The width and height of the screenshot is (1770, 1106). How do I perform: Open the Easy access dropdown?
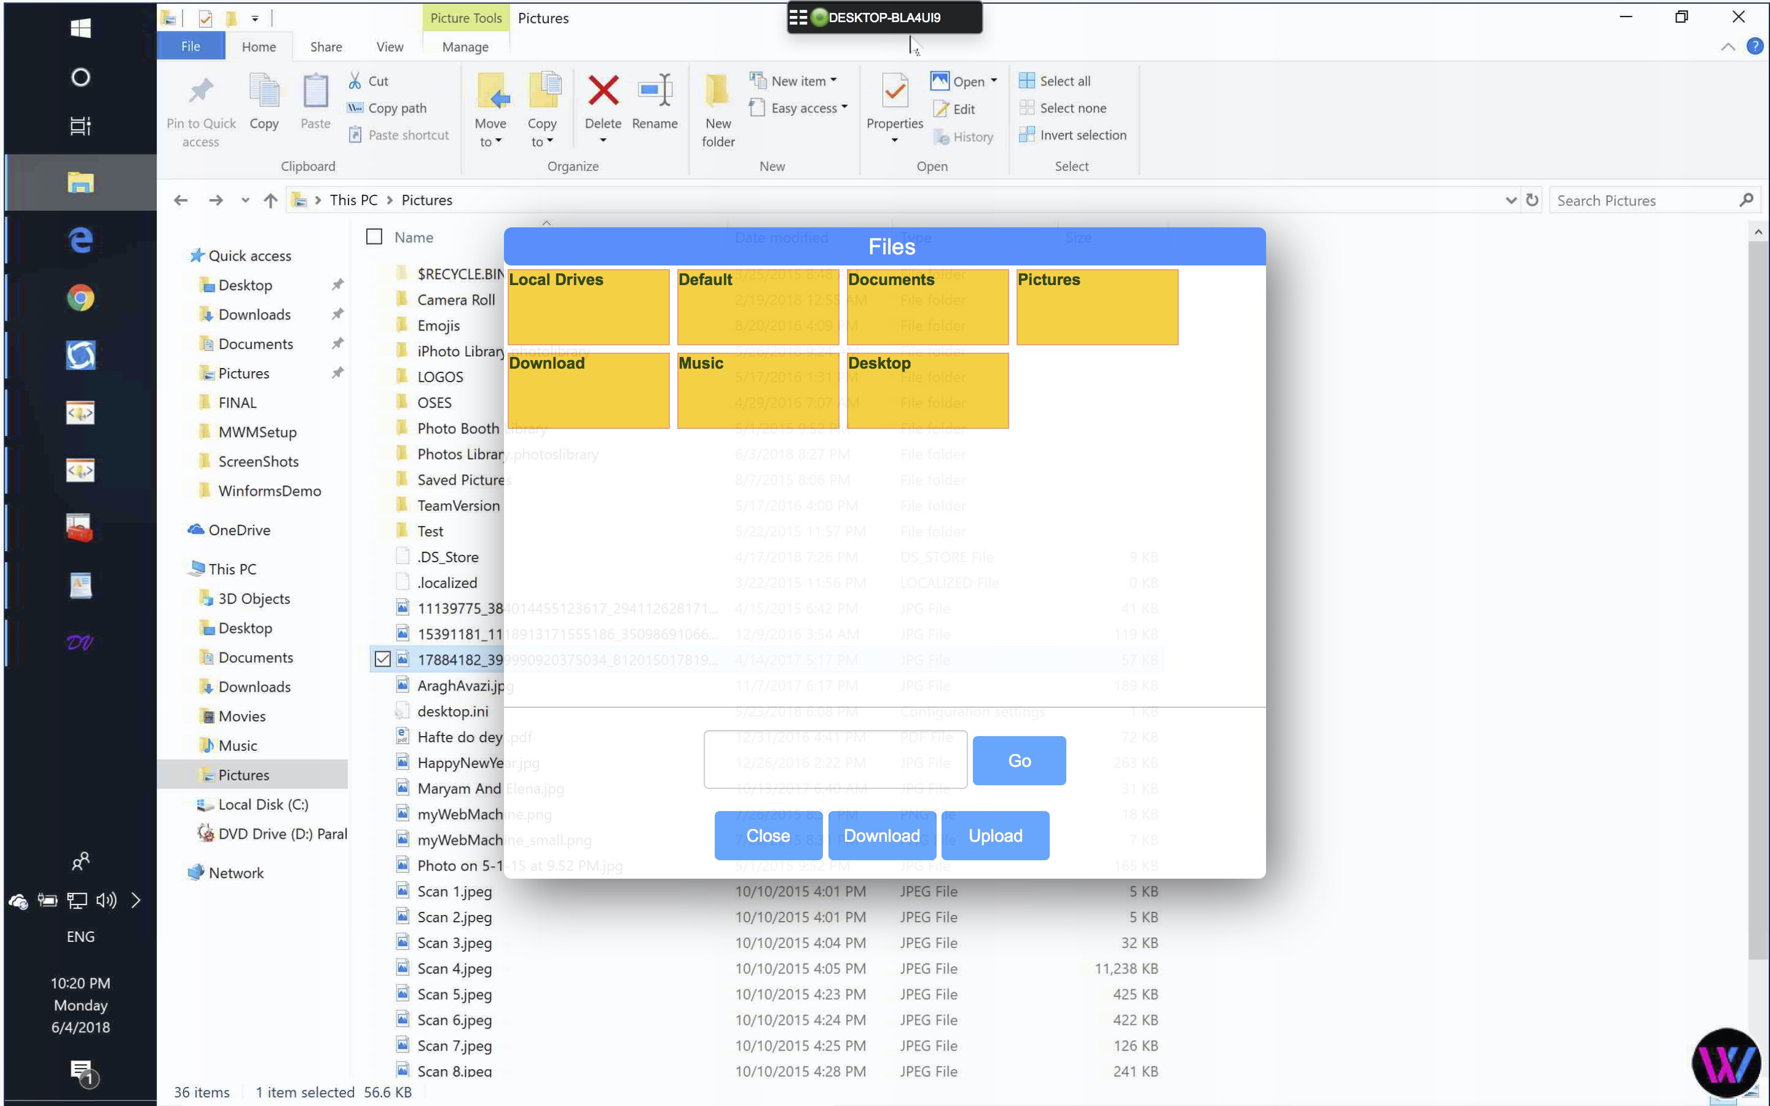[x=809, y=108]
